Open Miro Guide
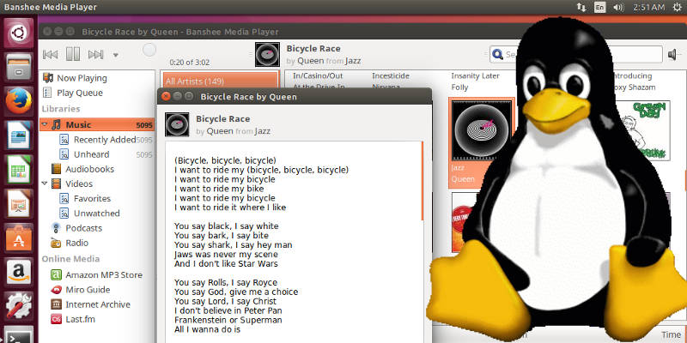This screenshot has width=687, height=343. point(80,290)
